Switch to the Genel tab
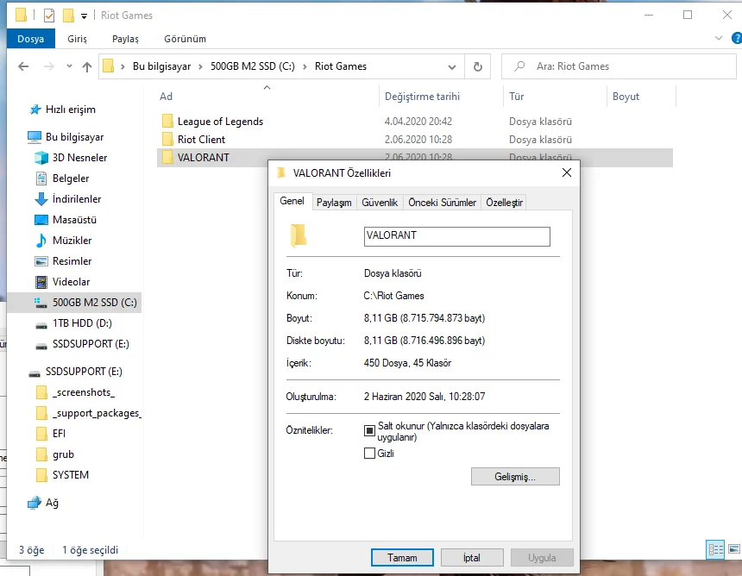742x576 pixels. point(292,201)
